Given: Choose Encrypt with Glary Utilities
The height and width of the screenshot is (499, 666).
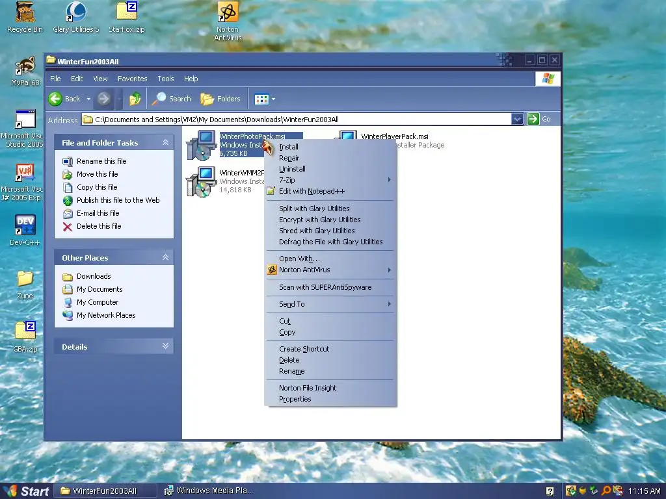Looking at the screenshot, I should click(330, 220).
